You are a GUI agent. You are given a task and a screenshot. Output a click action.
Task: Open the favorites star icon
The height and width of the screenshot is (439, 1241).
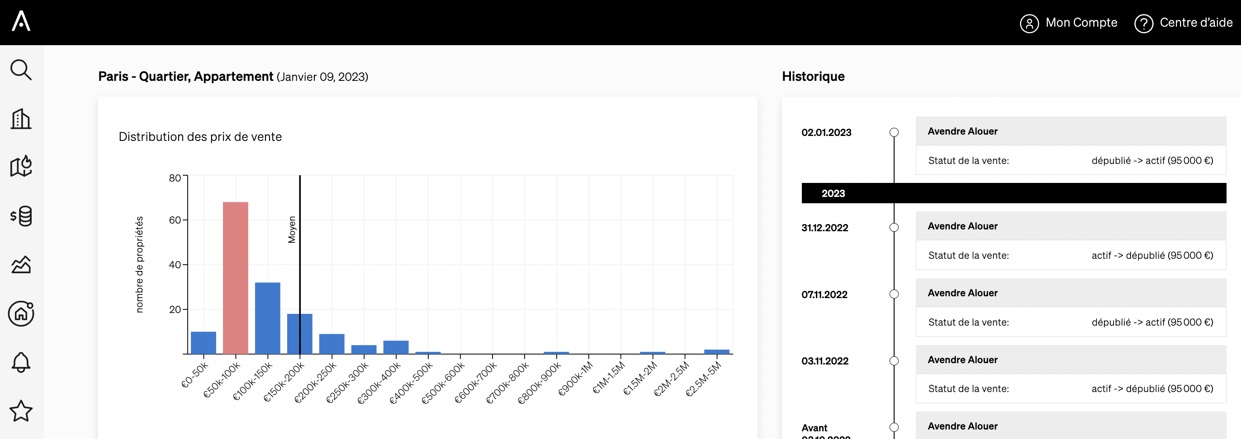(x=21, y=411)
